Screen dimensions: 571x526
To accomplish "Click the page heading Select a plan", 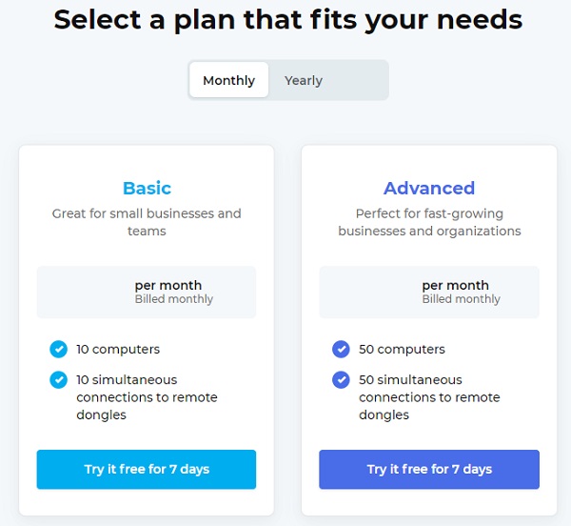I will 288,19.
